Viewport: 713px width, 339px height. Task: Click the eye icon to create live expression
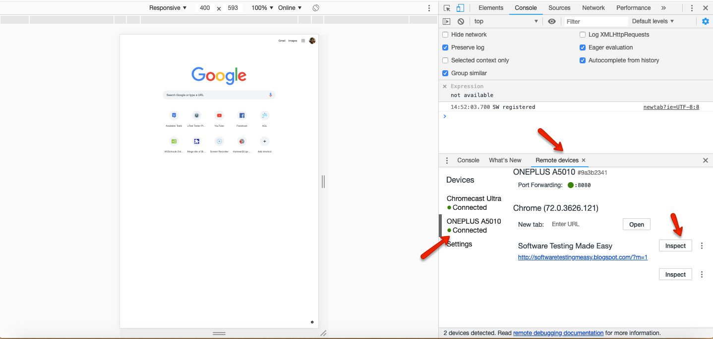[x=552, y=21]
